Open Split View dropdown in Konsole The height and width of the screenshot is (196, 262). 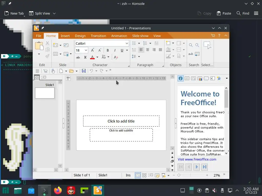coord(54,13)
